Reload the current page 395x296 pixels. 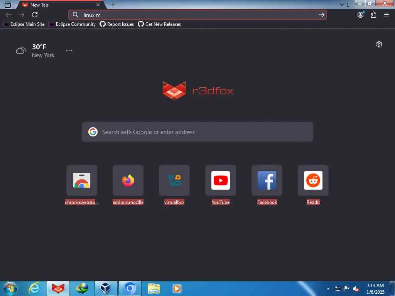(x=35, y=15)
